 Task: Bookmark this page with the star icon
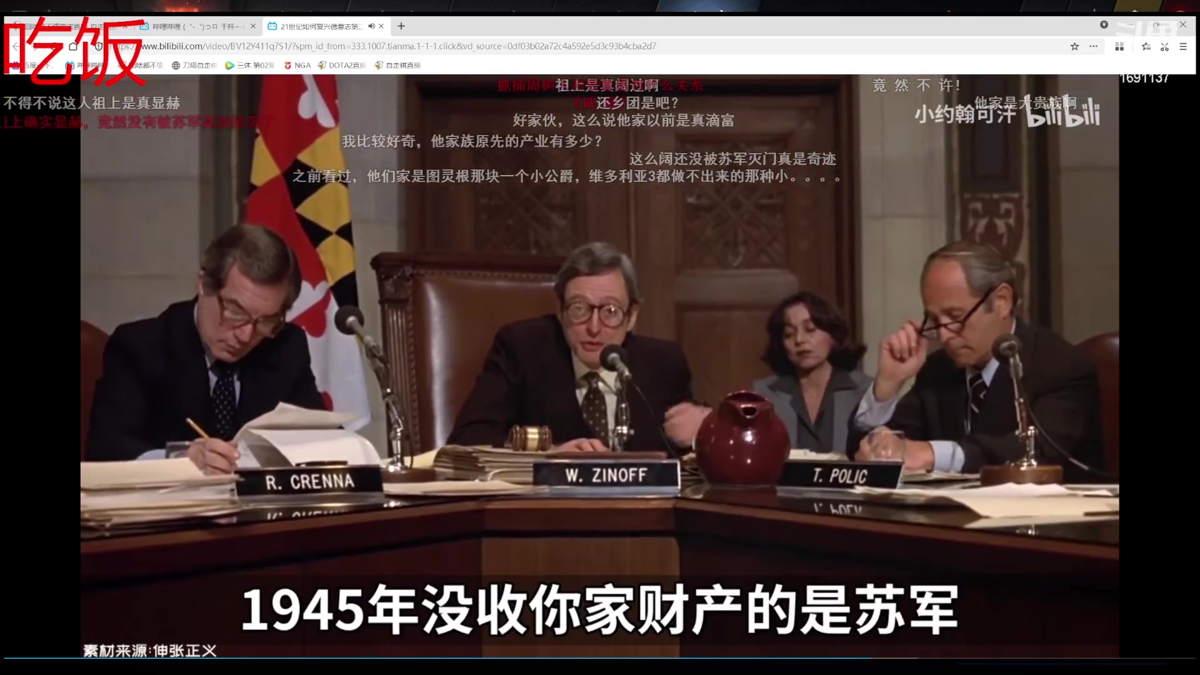pyautogui.click(x=1074, y=46)
